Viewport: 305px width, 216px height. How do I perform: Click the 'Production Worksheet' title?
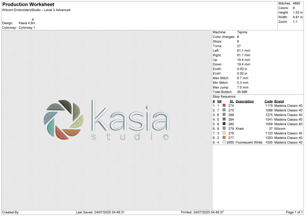[x=28, y=5]
